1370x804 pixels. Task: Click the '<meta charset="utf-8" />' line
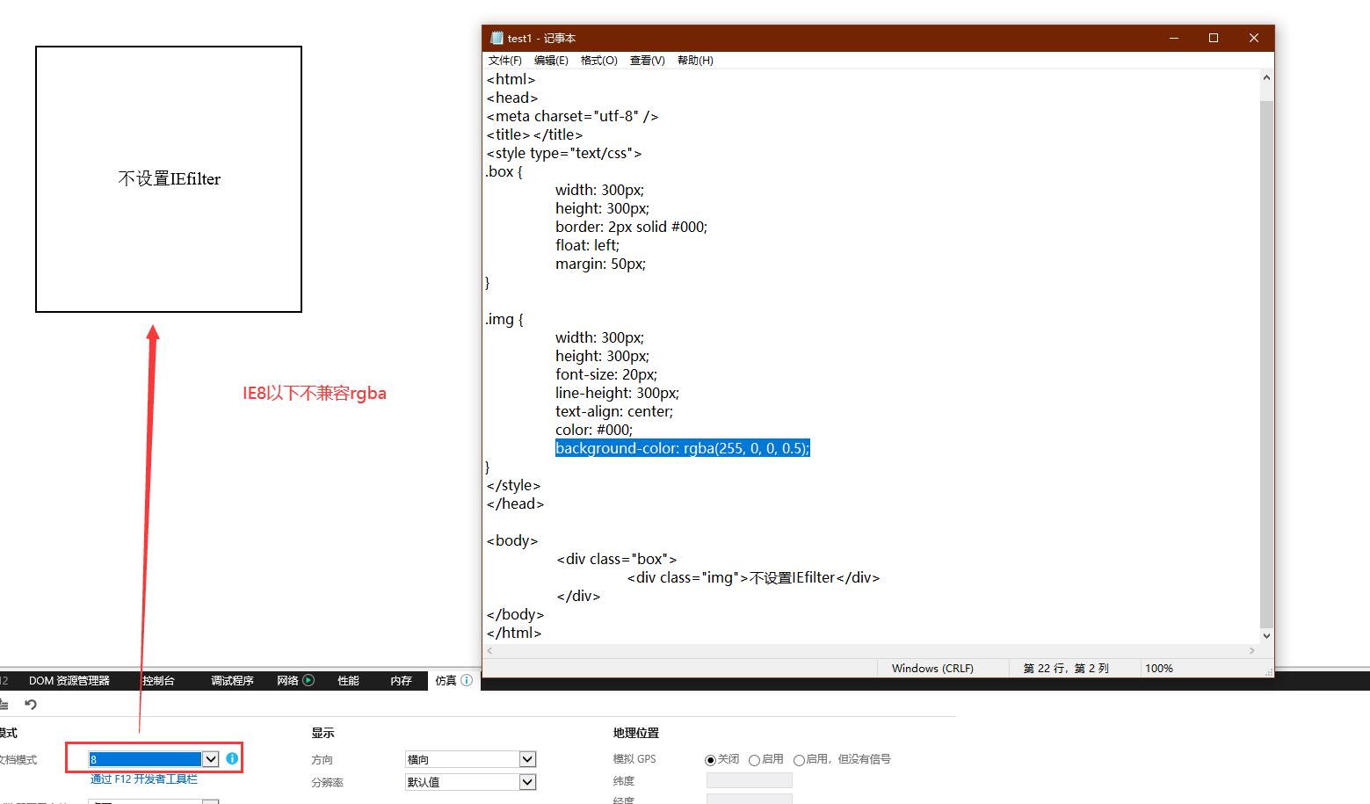coord(572,116)
